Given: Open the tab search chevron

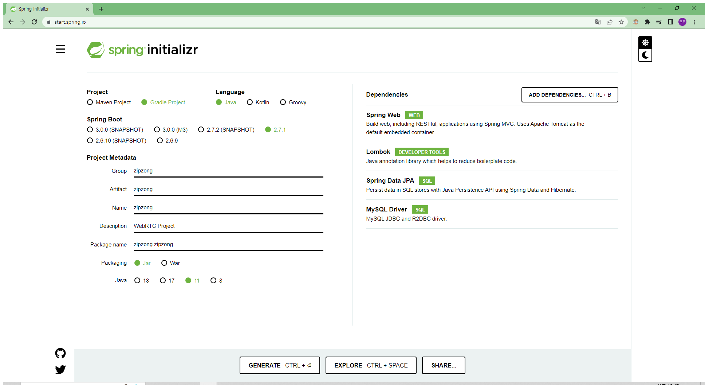Looking at the screenshot, I should pos(643,8).
